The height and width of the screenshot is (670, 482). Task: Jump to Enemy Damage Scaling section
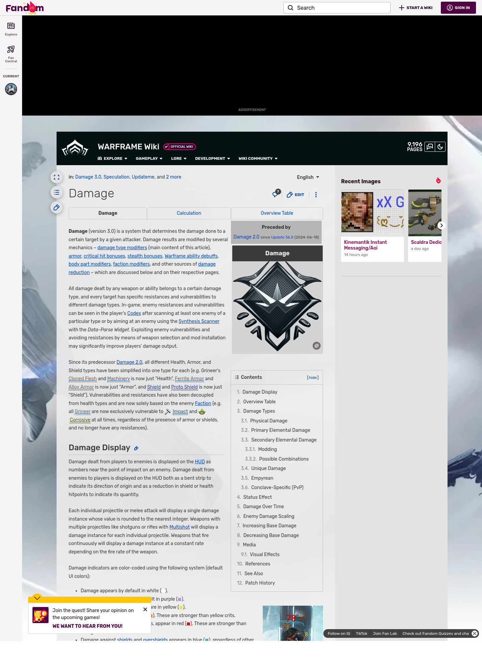(x=269, y=516)
